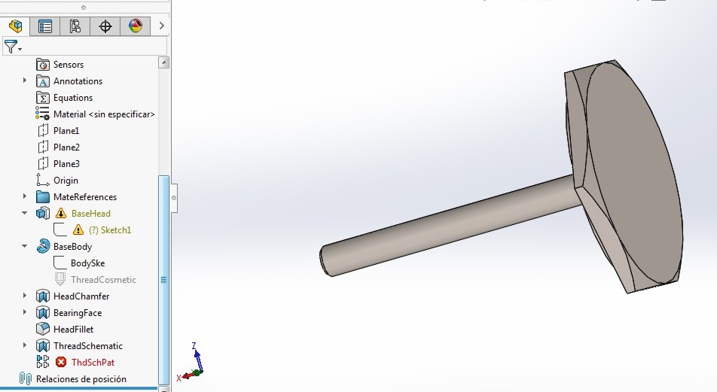717x392 pixels.
Task: Select the Sensors folder icon
Action: pyautogui.click(x=42, y=65)
